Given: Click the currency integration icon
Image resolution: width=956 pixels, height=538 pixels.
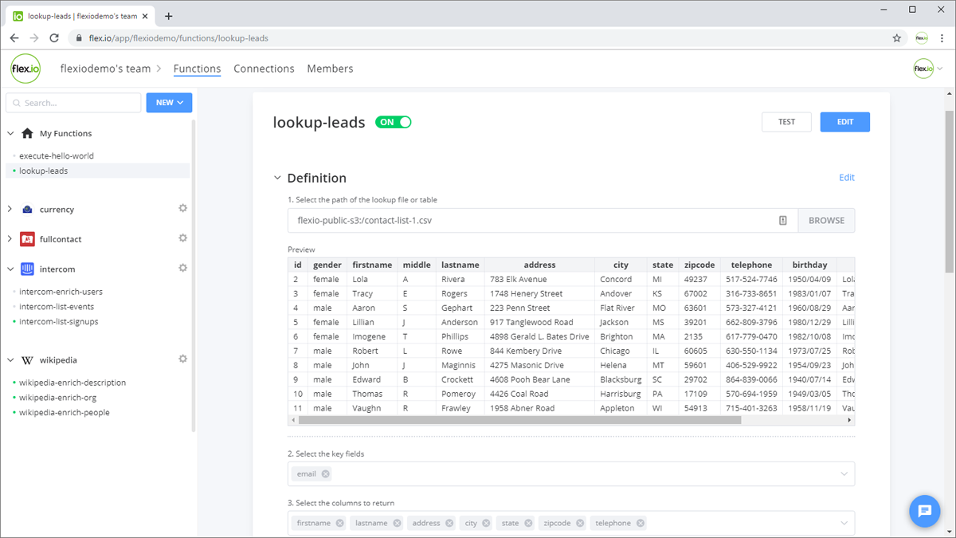Looking at the screenshot, I should (27, 209).
